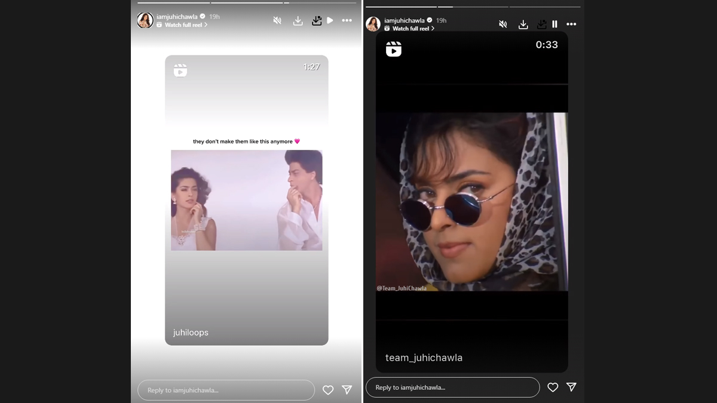Image resolution: width=717 pixels, height=403 pixels.
Task: Pause the right dark story
Action: tap(554, 24)
